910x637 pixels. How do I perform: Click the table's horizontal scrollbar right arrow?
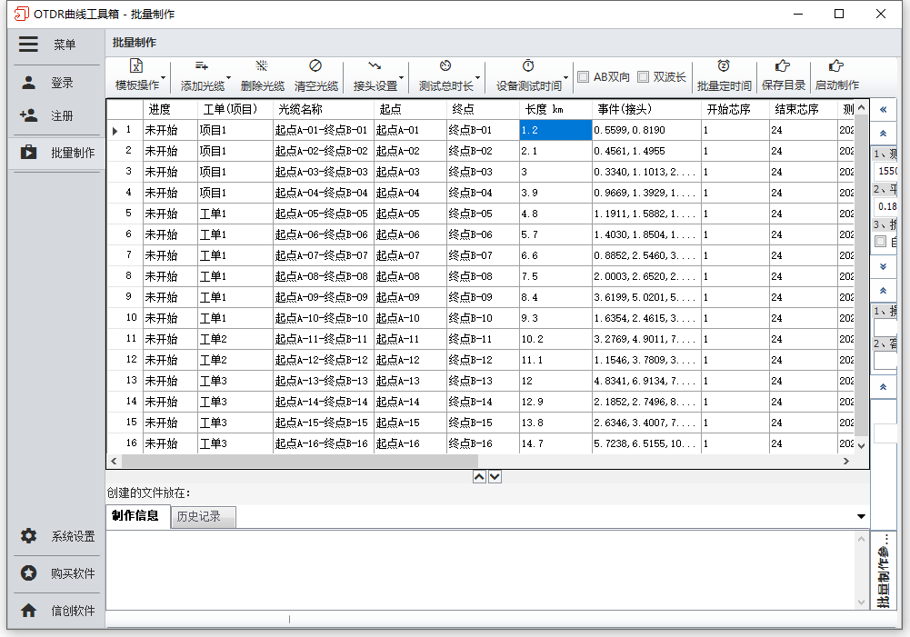click(x=845, y=461)
